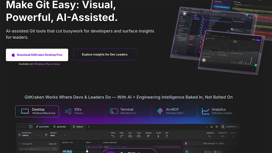
Task: Click the BRANCH / TAG column header
Action: pyautogui.click(x=67, y=143)
